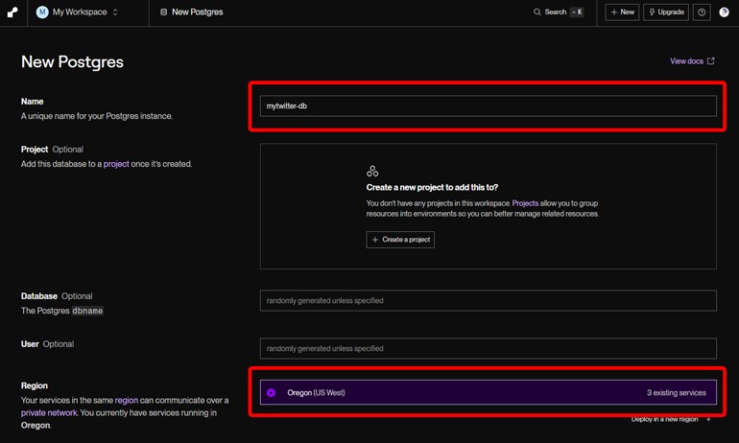
Task: Open the user account avatar icon
Action: pyautogui.click(x=724, y=12)
